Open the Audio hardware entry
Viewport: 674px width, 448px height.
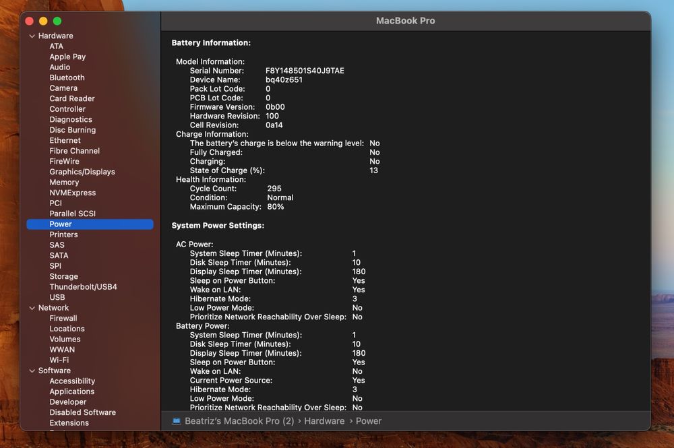pos(60,67)
